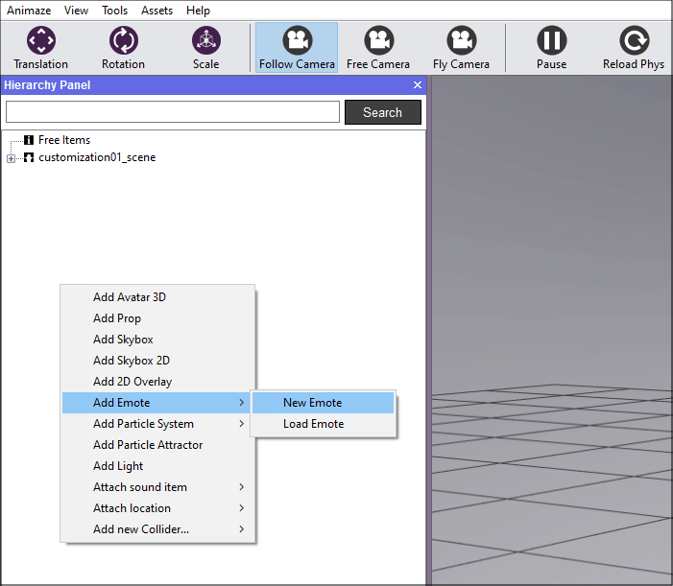
Task: Open the Assets menu
Action: click(x=157, y=11)
